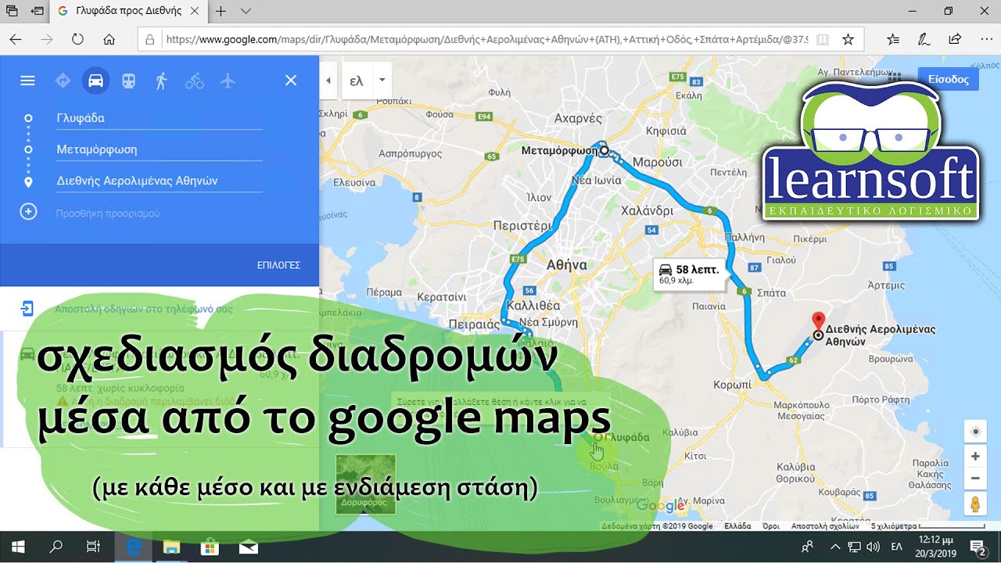Collapse the side panel arrow
Image resolution: width=1001 pixels, height=563 pixels.
point(328,81)
